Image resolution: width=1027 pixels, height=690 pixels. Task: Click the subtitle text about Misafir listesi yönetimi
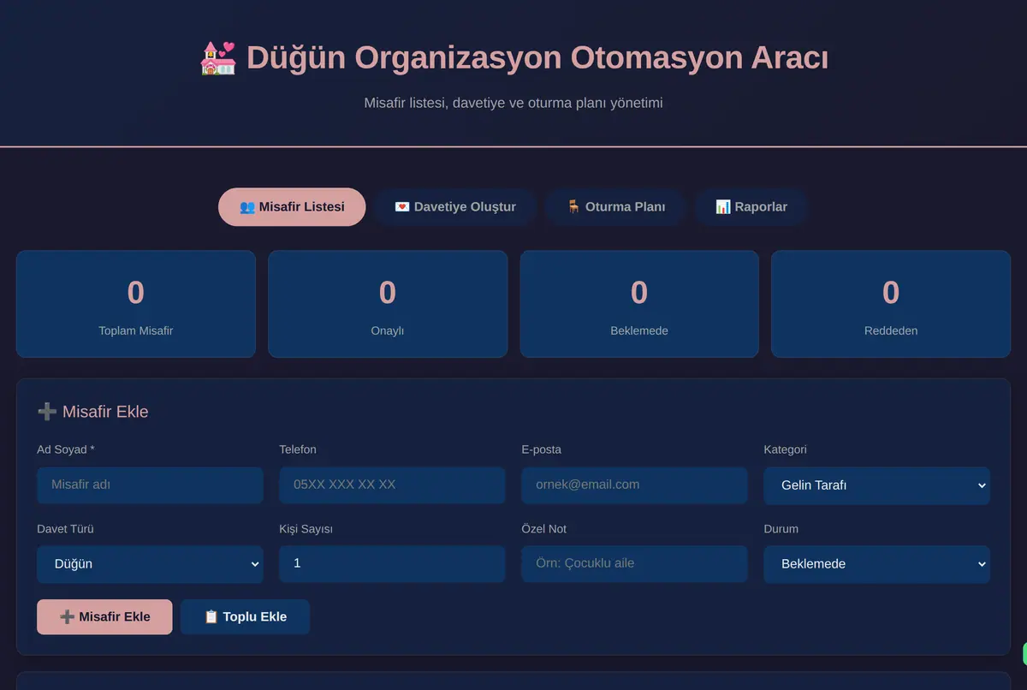pos(513,103)
